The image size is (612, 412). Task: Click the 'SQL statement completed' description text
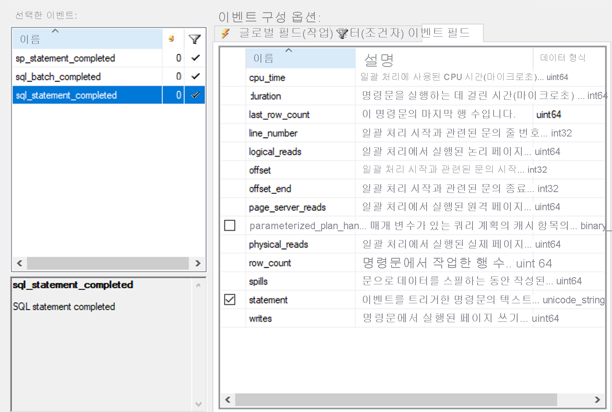point(64,307)
